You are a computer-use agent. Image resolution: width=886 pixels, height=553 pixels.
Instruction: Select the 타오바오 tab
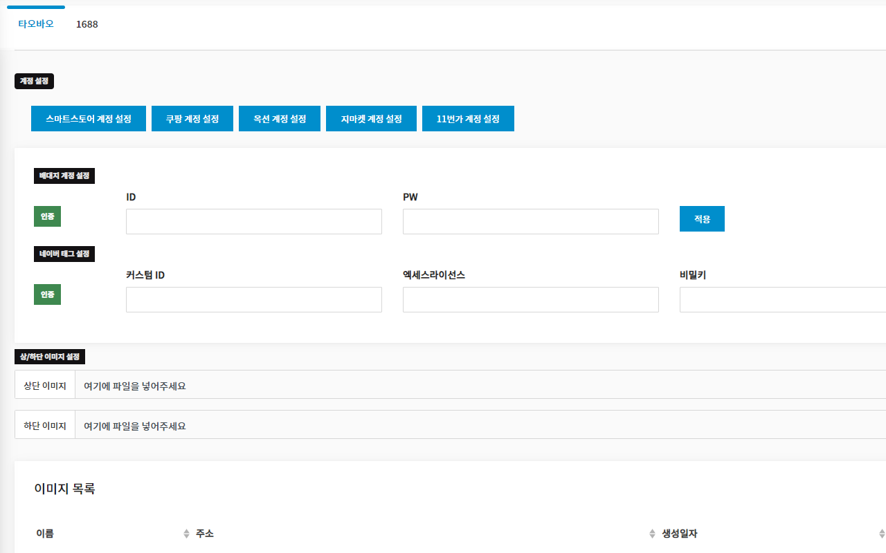[x=35, y=23]
